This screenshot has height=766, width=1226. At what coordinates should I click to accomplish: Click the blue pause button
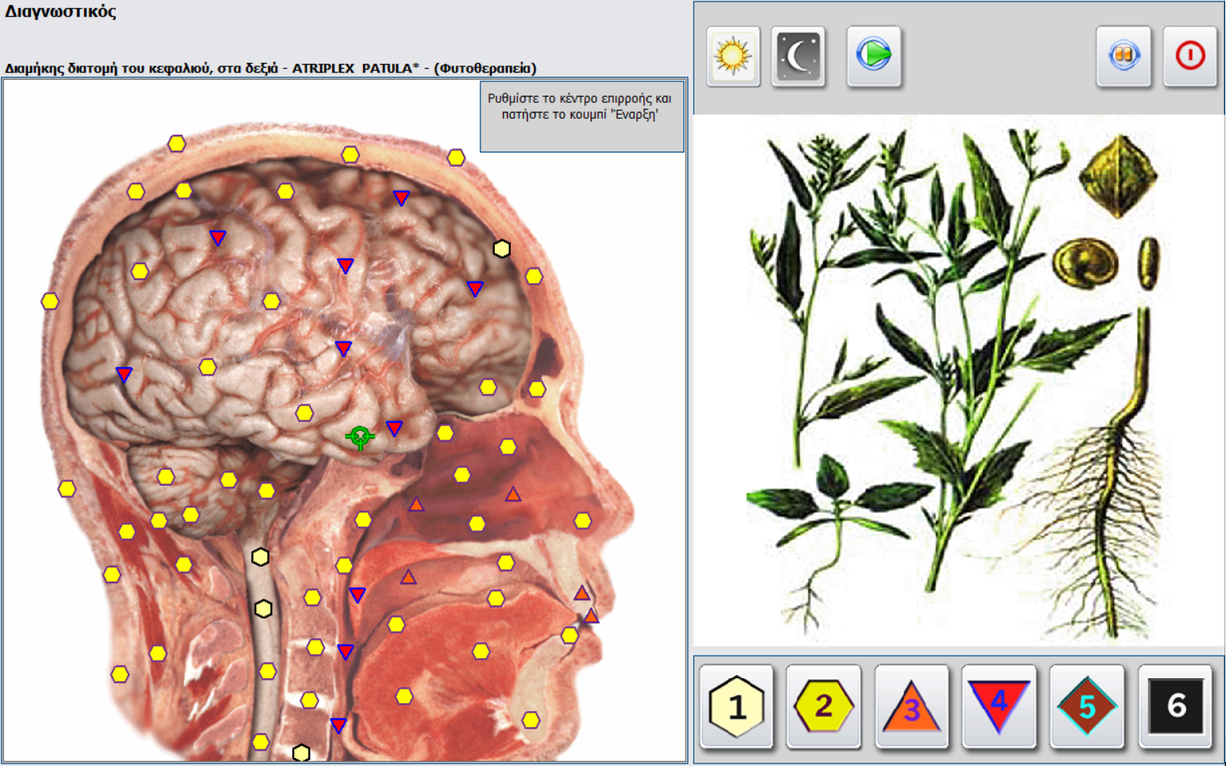[x=1124, y=56]
